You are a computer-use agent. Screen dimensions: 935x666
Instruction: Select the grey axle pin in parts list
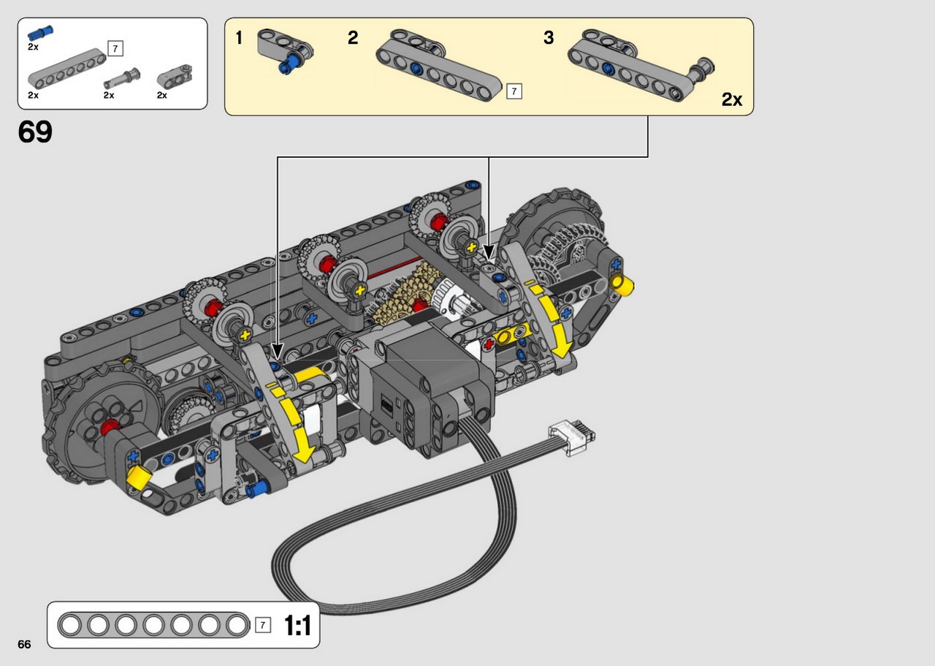coord(122,77)
